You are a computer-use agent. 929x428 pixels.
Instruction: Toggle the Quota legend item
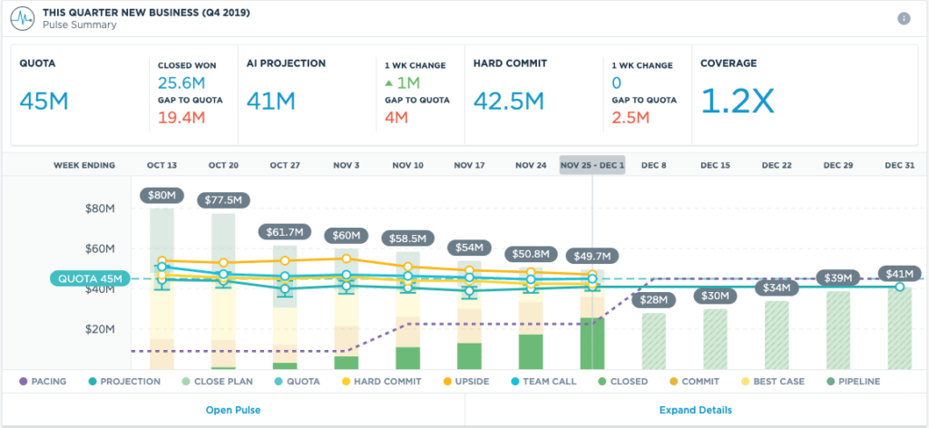(x=299, y=381)
